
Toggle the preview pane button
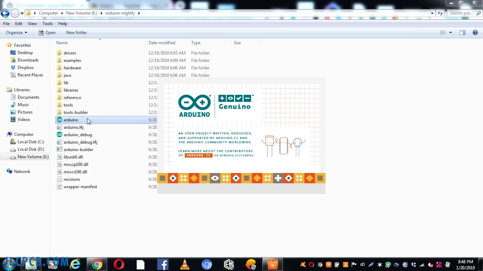click(x=462, y=33)
